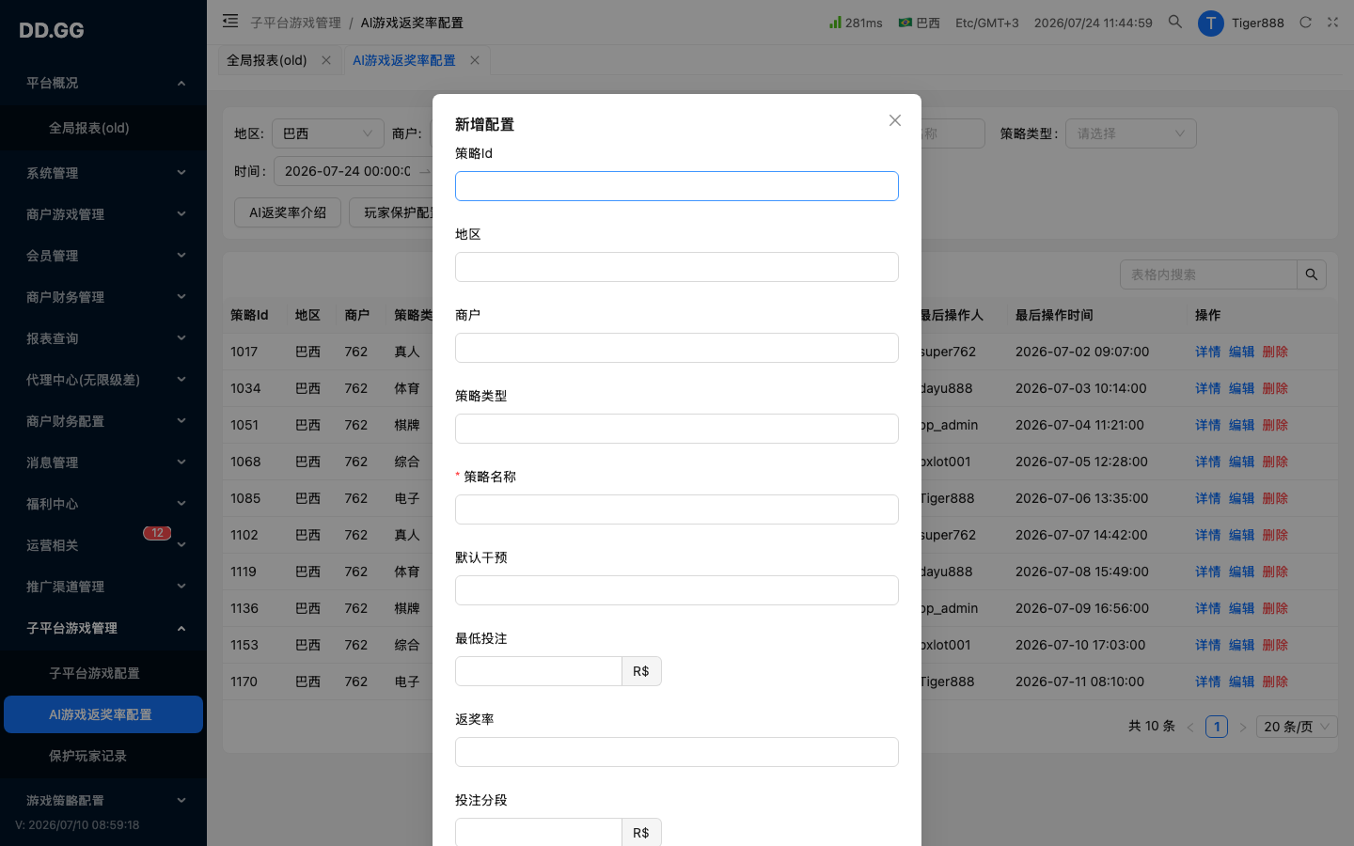The width and height of the screenshot is (1354, 846).
Task: Expand the 系统管理 menu
Action: tap(103, 173)
